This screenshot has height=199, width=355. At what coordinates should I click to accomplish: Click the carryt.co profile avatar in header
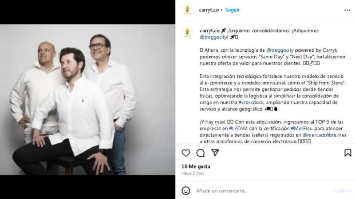click(187, 10)
